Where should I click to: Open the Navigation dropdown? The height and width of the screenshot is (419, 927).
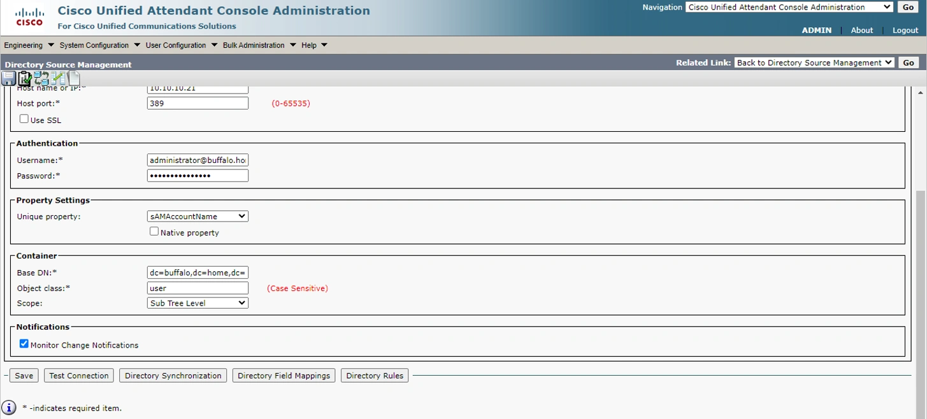point(789,7)
